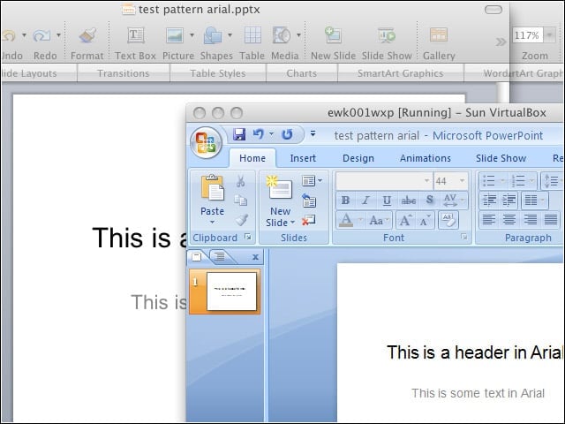Click the Media icon in Mac toolbar

(282, 35)
